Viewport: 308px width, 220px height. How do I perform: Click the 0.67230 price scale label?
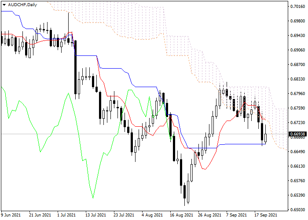297,123
